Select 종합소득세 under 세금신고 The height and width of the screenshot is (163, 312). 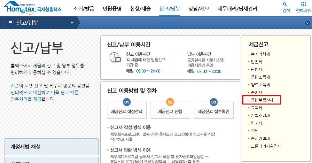260,77
